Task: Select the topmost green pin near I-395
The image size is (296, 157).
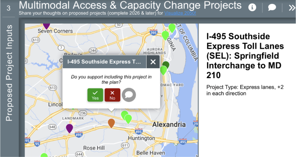Action: (x=172, y=28)
